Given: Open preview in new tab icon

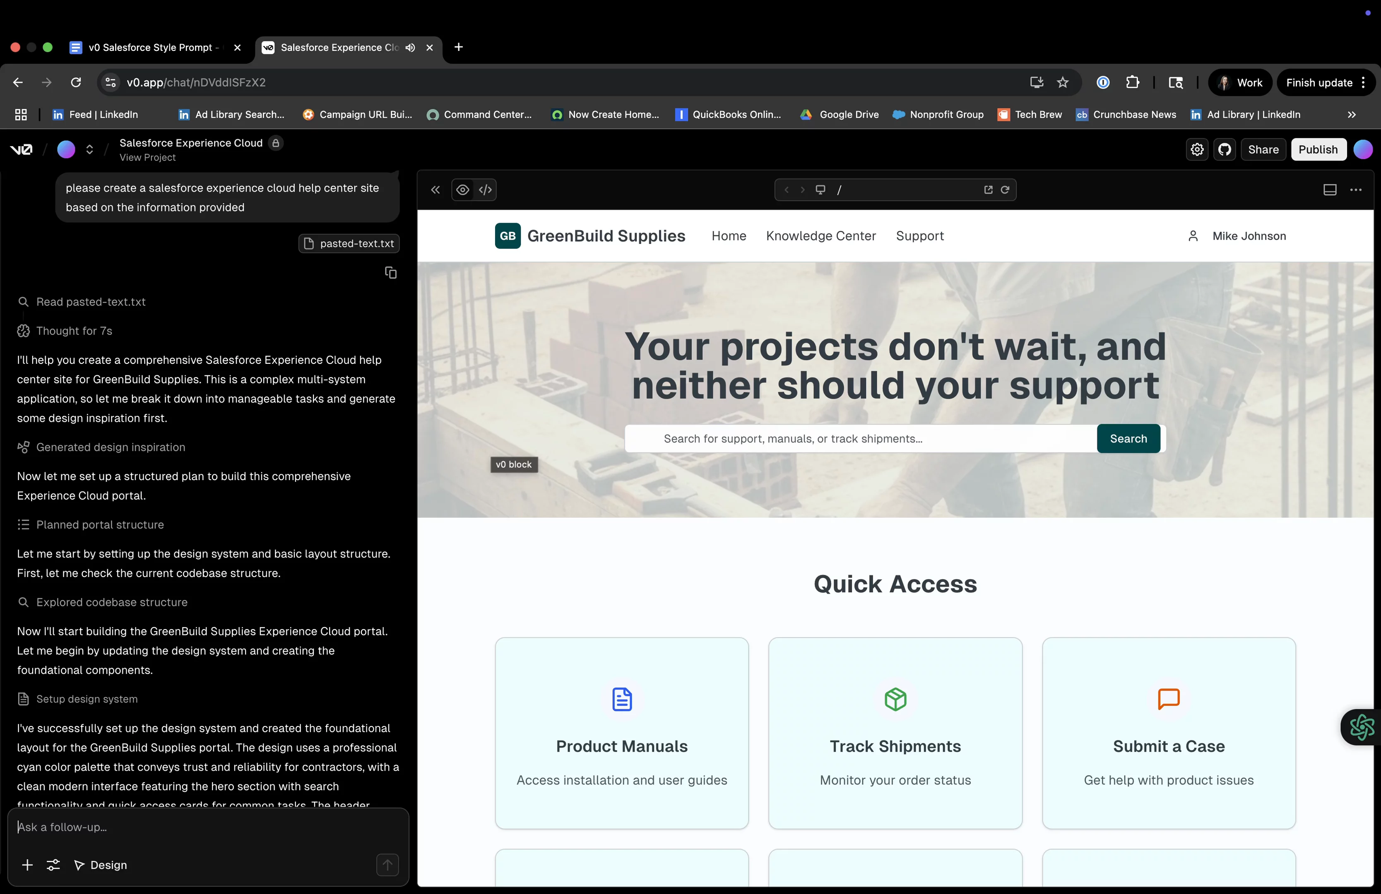Looking at the screenshot, I should (988, 190).
